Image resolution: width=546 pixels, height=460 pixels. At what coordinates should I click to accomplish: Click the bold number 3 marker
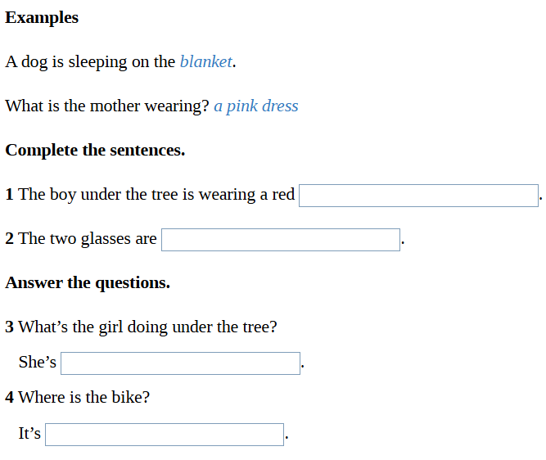(x=9, y=327)
